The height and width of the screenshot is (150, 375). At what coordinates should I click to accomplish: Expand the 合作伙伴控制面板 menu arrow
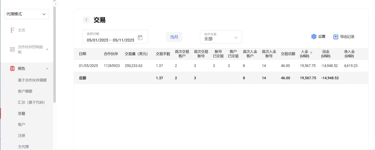47,49
